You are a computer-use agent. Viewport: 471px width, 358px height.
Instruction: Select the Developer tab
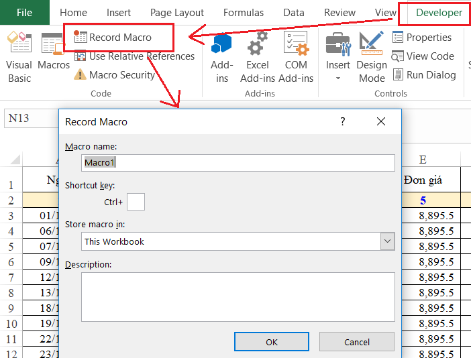click(439, 13)
